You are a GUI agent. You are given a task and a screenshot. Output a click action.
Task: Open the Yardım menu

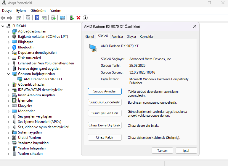coord(56,11)
